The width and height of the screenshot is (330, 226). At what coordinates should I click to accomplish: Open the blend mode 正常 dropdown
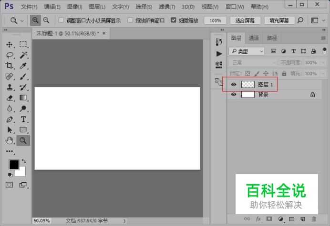[253, 63]
